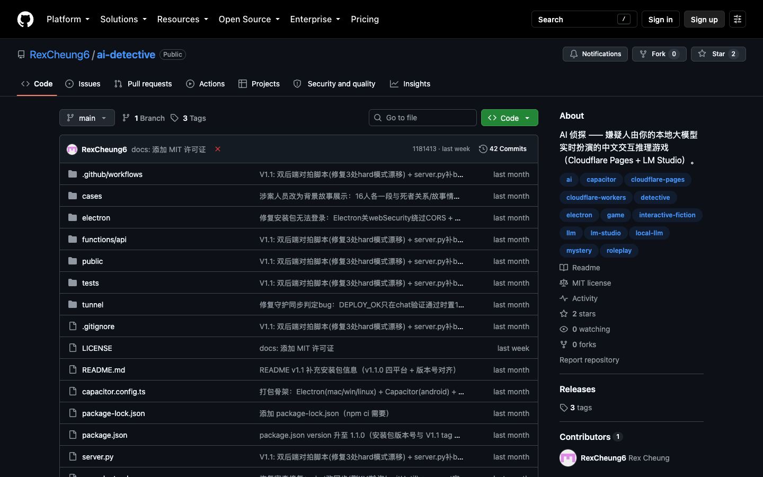Switch to the Code tab

tap(37, 84)
